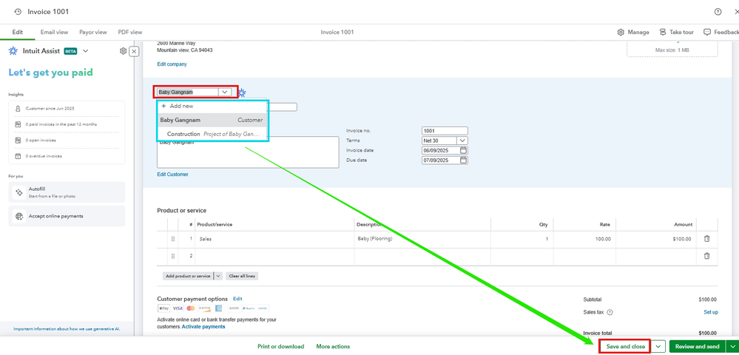Screen dimensions: 739x355
Task: Click the 0 paid invoices insight icon
Action: coord(18,124)
